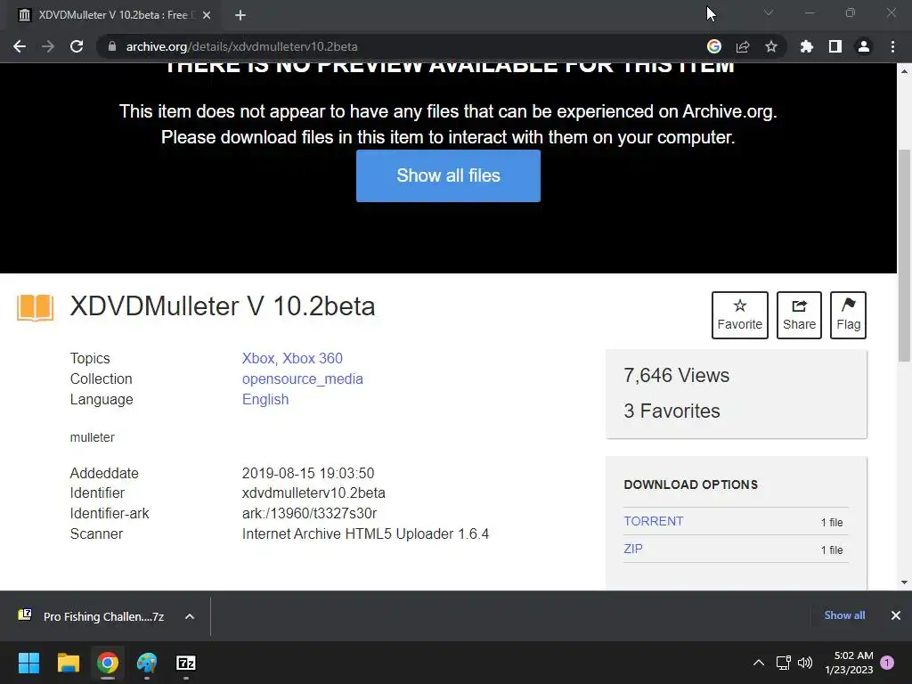This screenshot has height=684, width=912.
Task: Click the Scanner value Internet Archive HTML5 Uploader
Action: point(365,533)
